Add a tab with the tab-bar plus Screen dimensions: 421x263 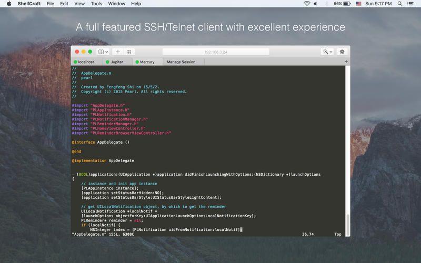[x=346, y=62]
